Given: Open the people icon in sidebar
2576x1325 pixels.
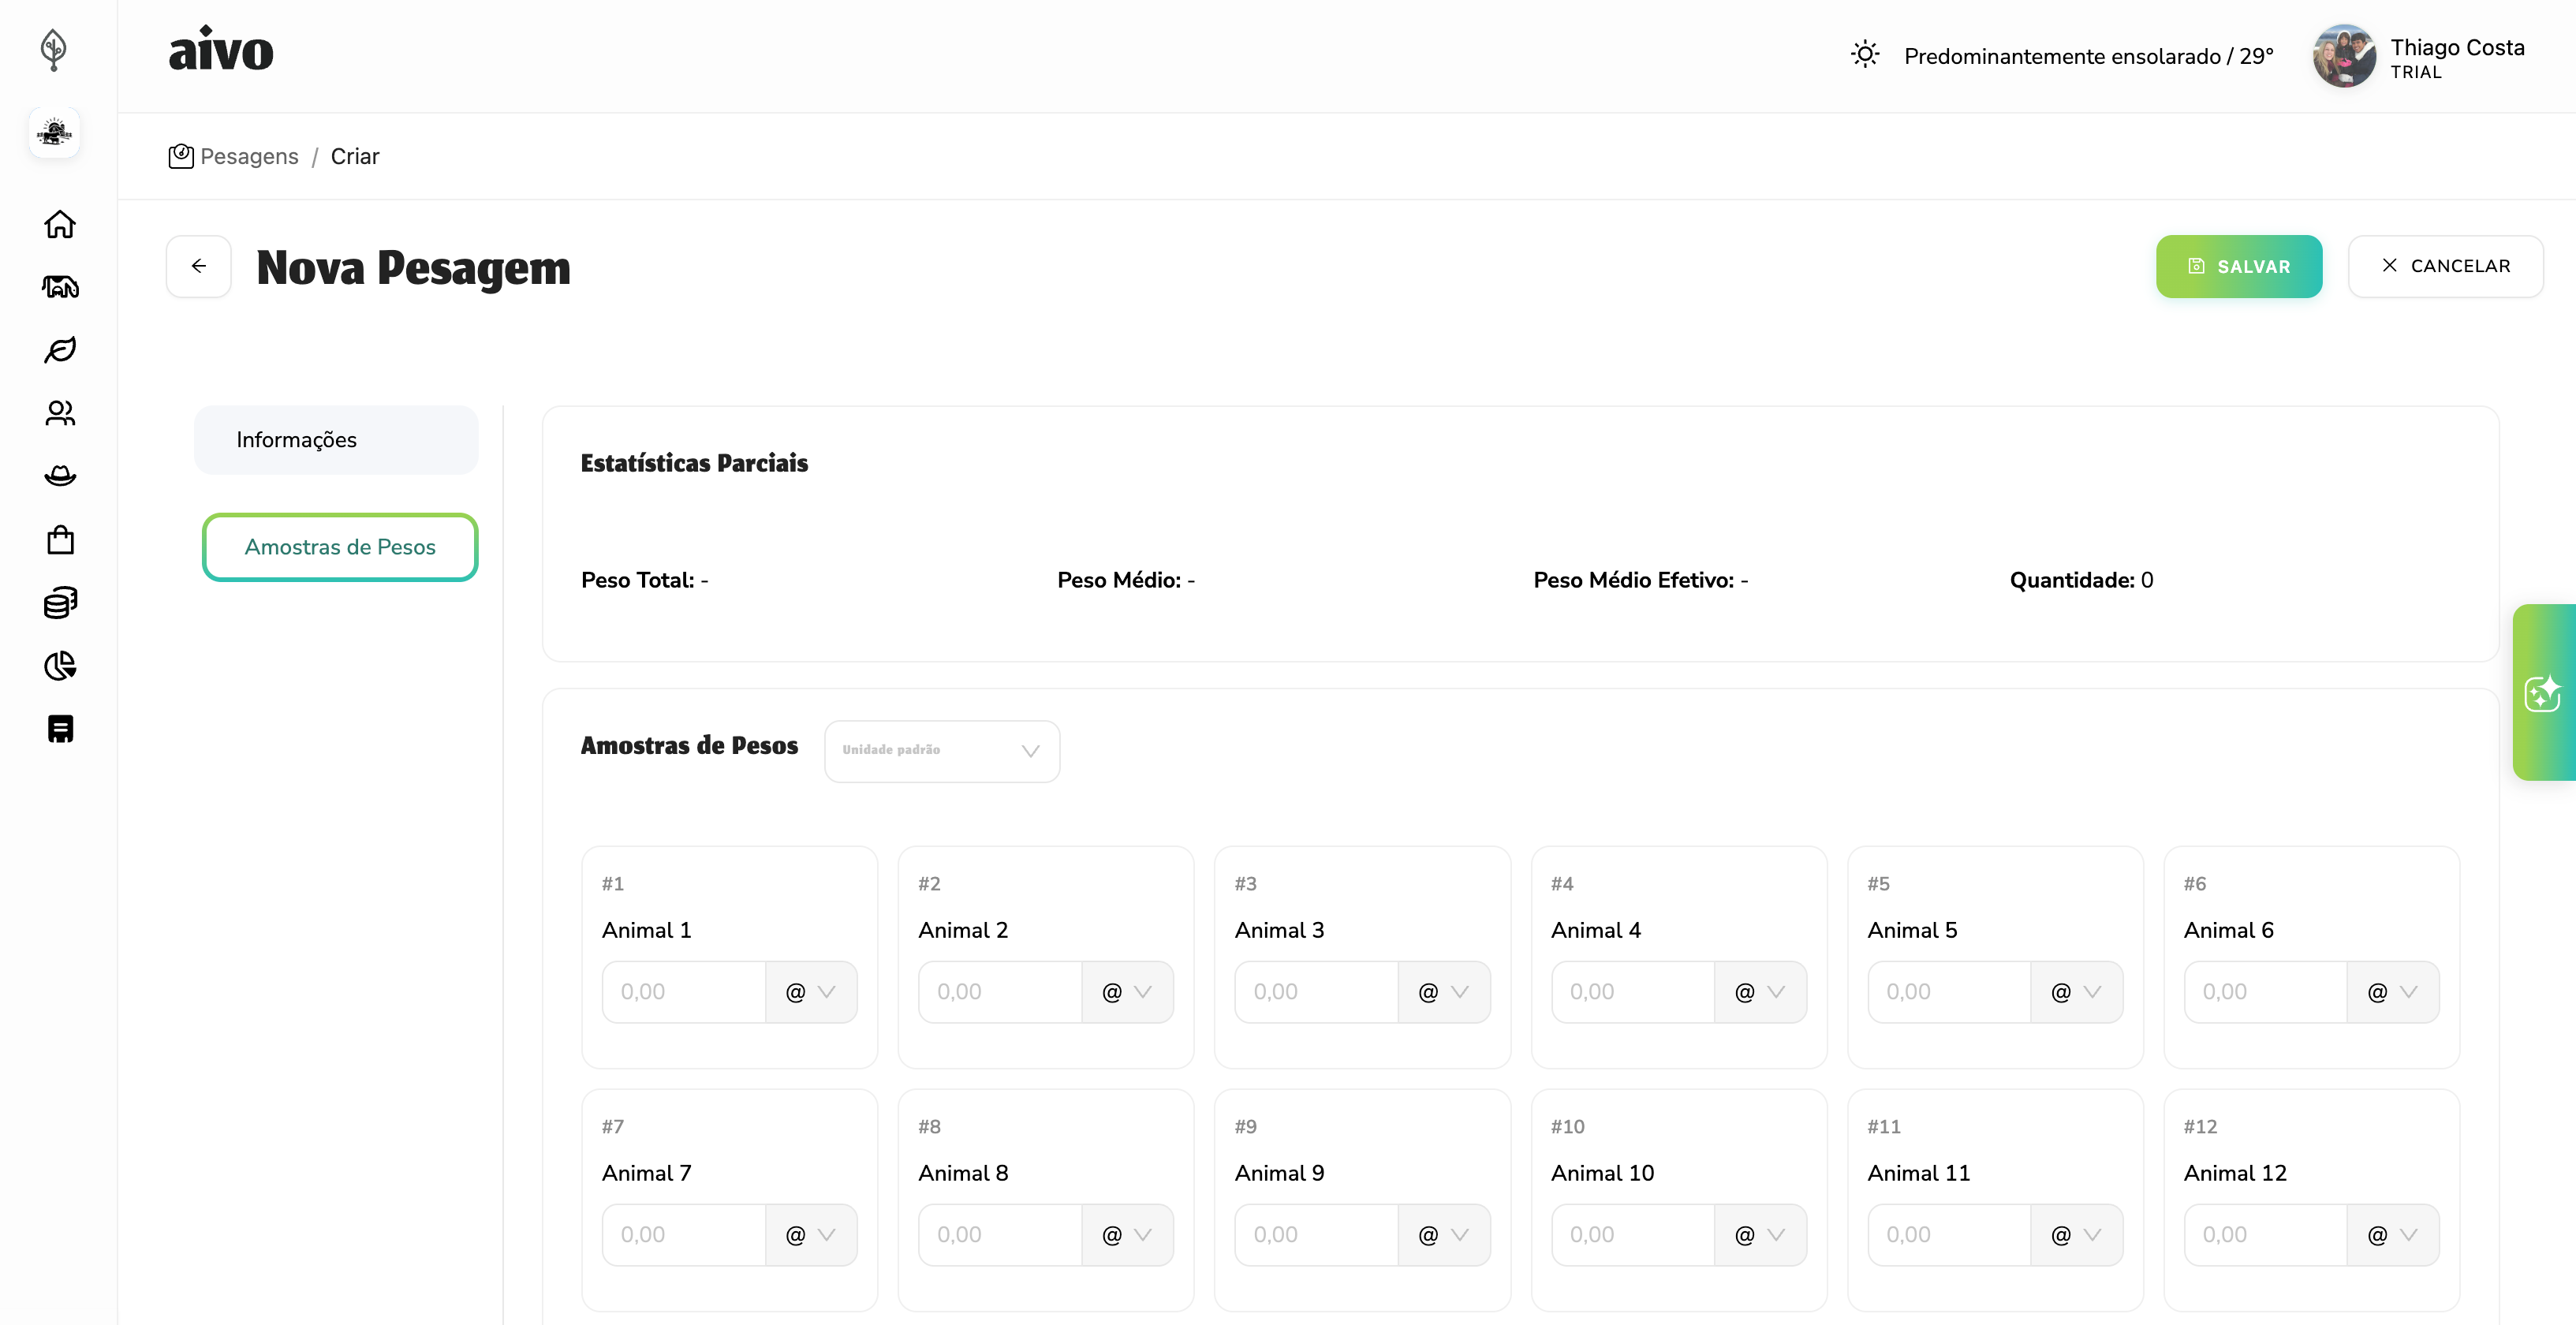Looking at the screenshot, I should coord(60,413).
